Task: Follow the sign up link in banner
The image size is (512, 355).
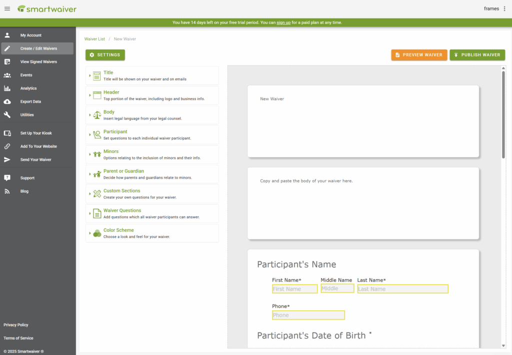Action: pyautogui.click(x=283, y=23)
